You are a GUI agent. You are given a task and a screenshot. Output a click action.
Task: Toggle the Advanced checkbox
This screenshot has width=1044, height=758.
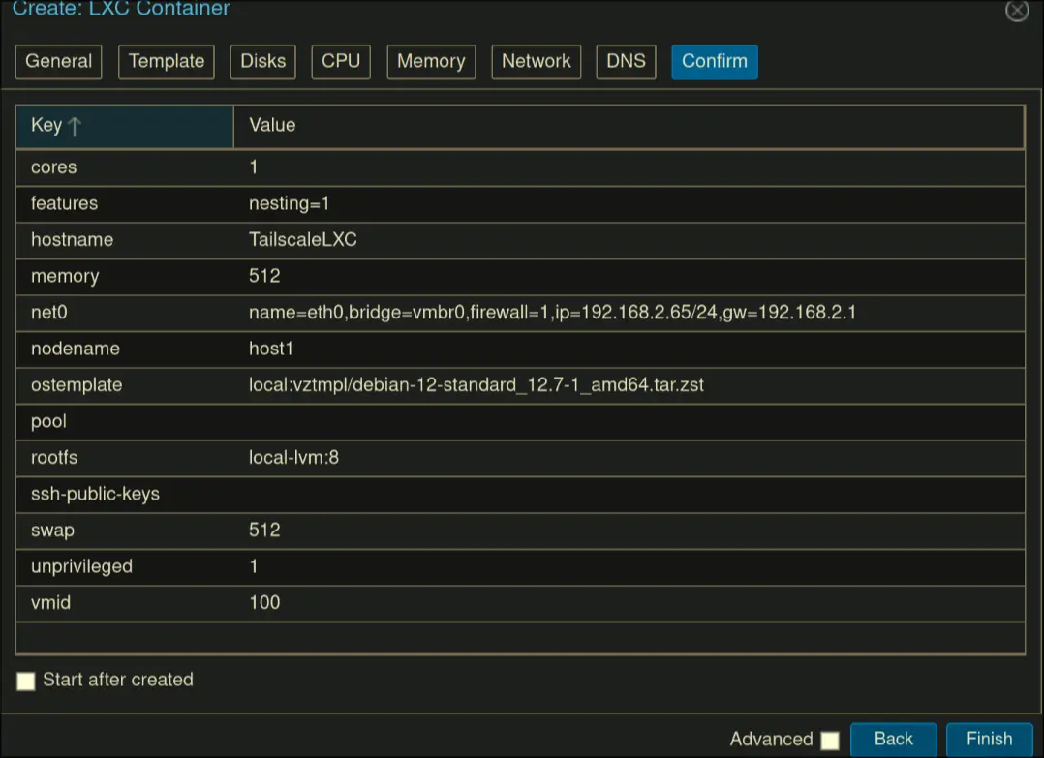830,741
